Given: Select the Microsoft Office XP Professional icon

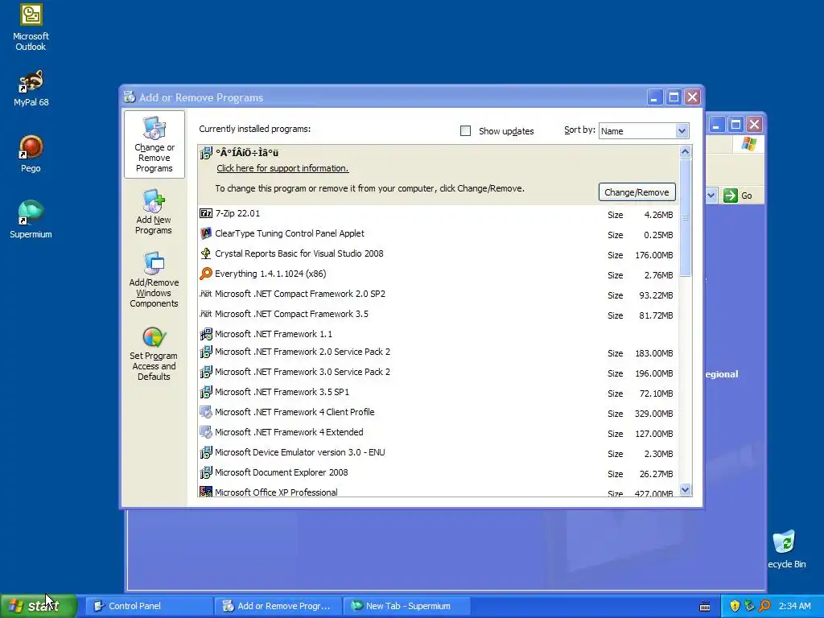Looking at the screenshot, I should click(206, 492).
